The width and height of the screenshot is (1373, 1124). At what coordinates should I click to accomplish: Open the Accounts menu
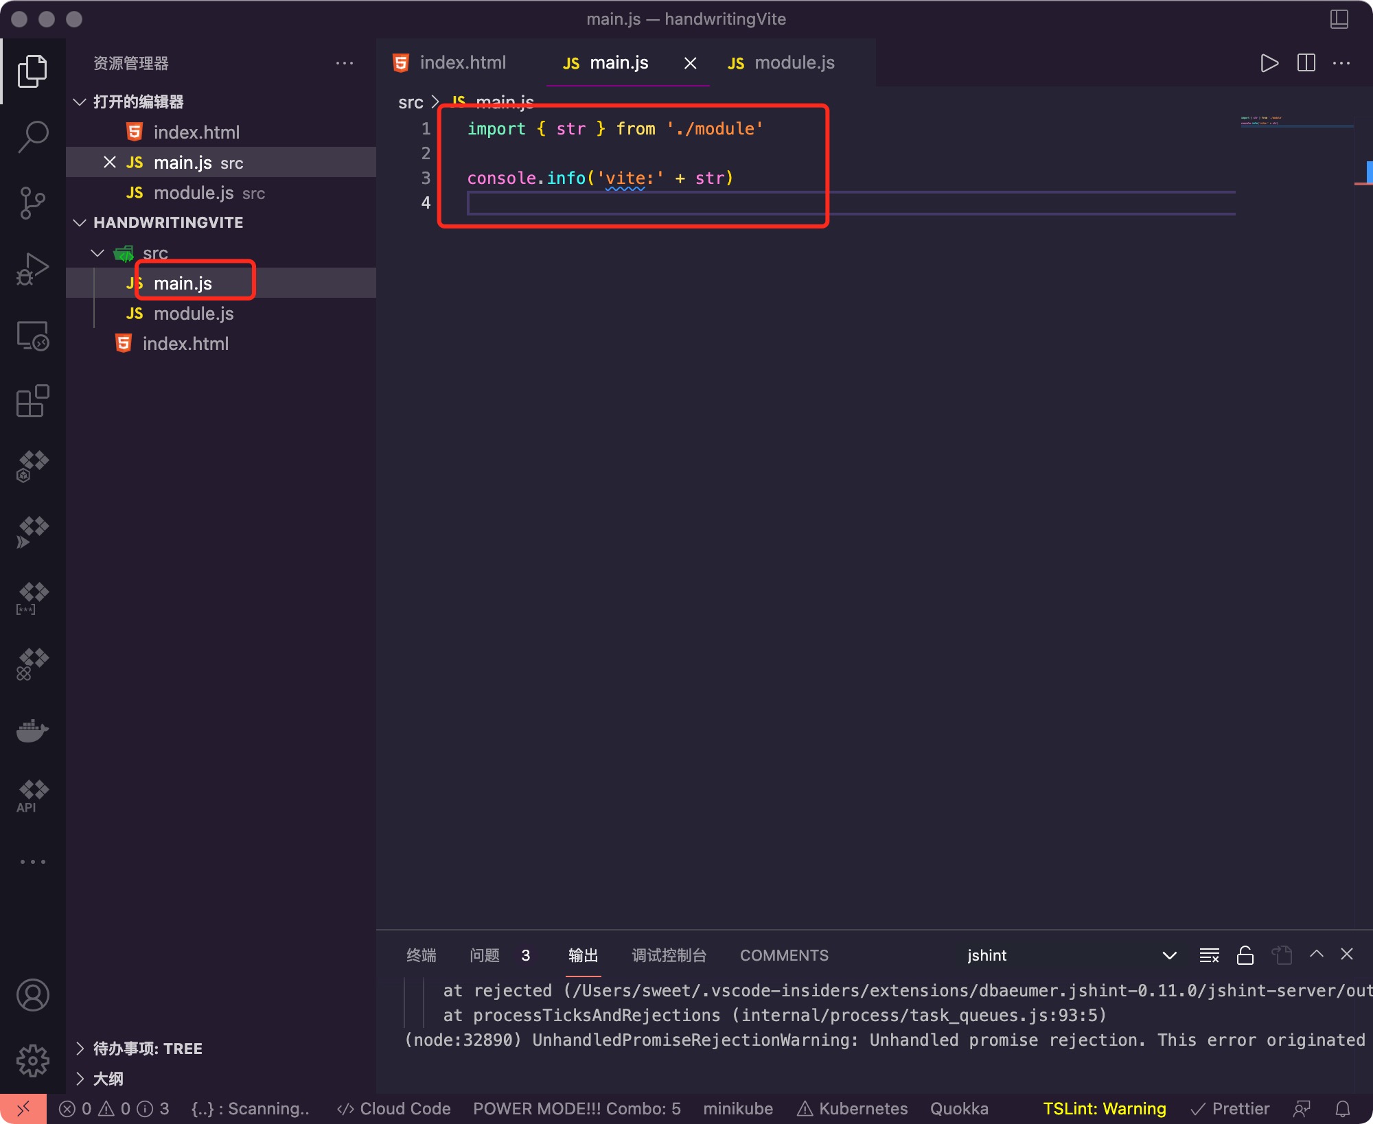pos(32,995)
